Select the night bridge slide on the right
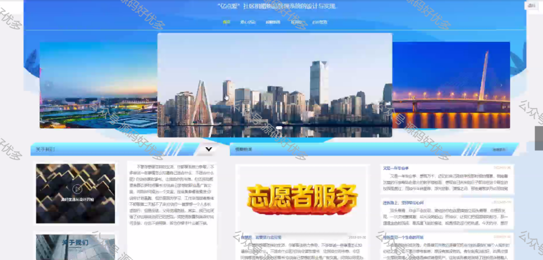Viewport: 543px width, 260px height. [x=451, y=85]
